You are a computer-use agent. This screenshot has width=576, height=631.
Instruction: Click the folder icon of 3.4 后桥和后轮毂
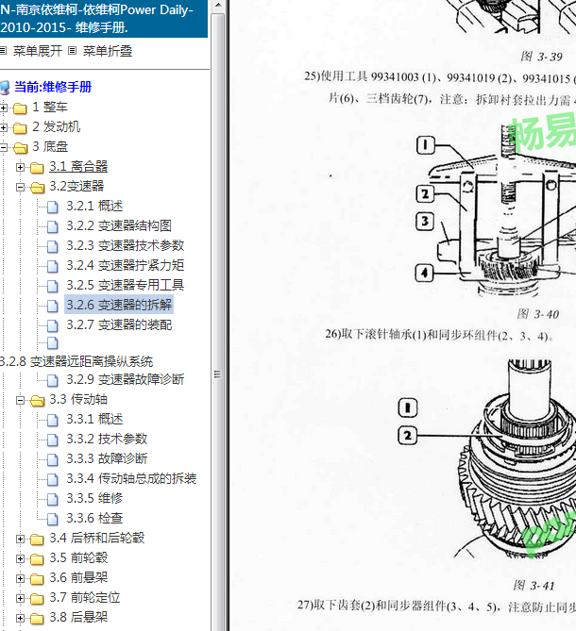37,540
